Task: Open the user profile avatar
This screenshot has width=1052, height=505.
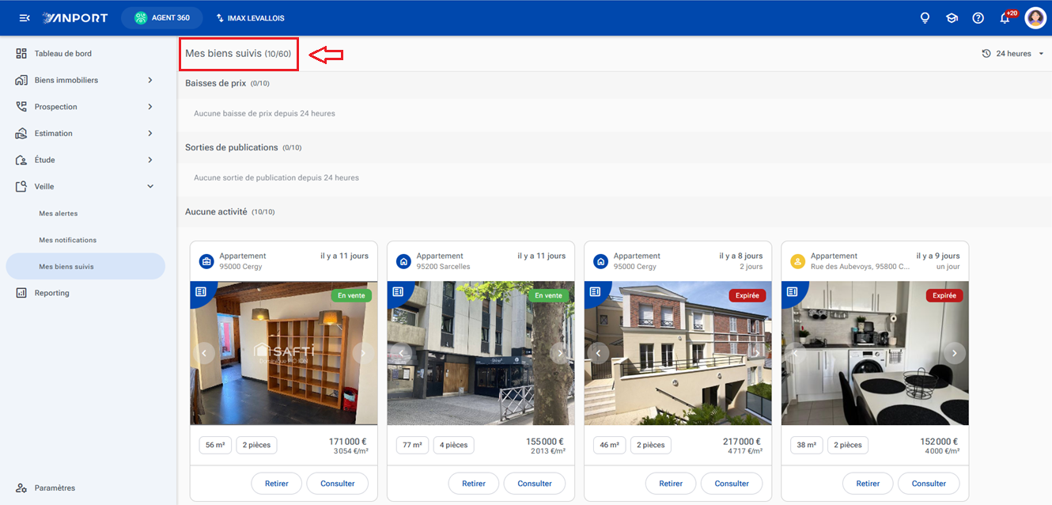Action: tap(1035, 17)
